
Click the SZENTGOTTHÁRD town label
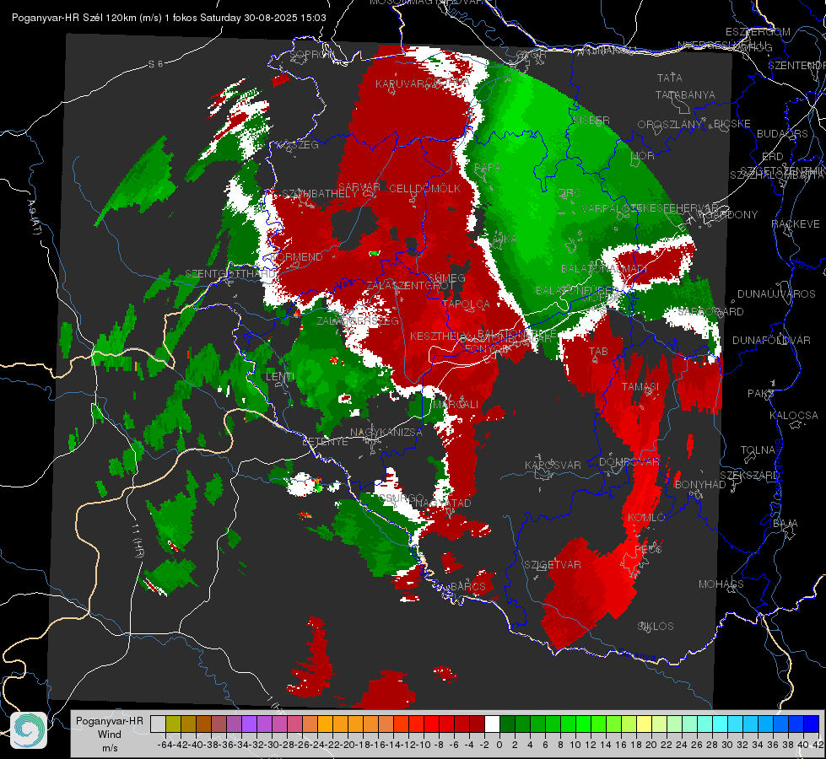(230, 273)
